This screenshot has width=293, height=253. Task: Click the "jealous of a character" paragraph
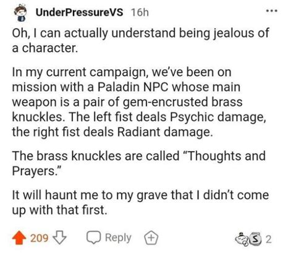(x=140, y=40)
